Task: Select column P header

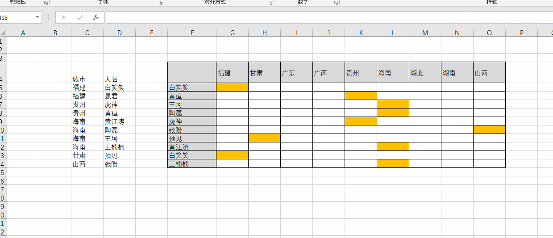Action: pos(521,33)
